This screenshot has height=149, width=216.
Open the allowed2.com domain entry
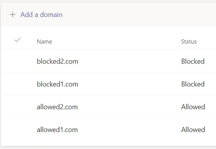[x=57, y=107]
